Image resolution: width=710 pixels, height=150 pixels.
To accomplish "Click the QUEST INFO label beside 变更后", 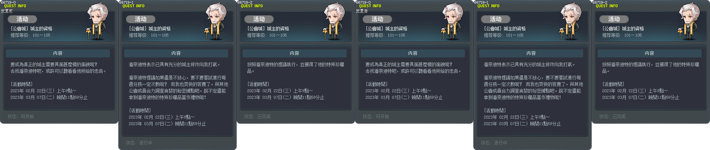I will (x=370, y=6).
